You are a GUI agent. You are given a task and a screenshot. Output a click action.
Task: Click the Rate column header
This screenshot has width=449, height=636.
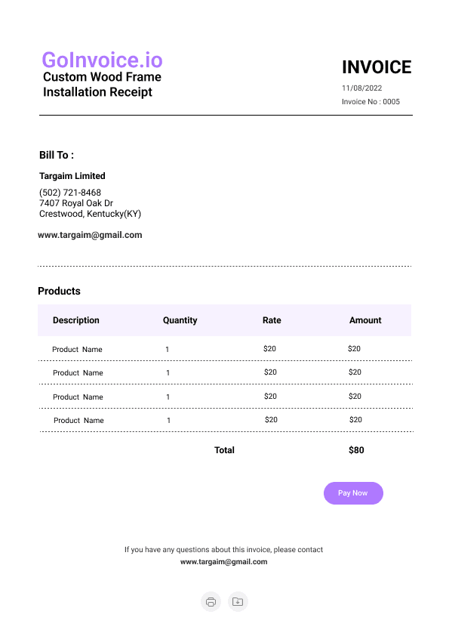coord(272,320)
